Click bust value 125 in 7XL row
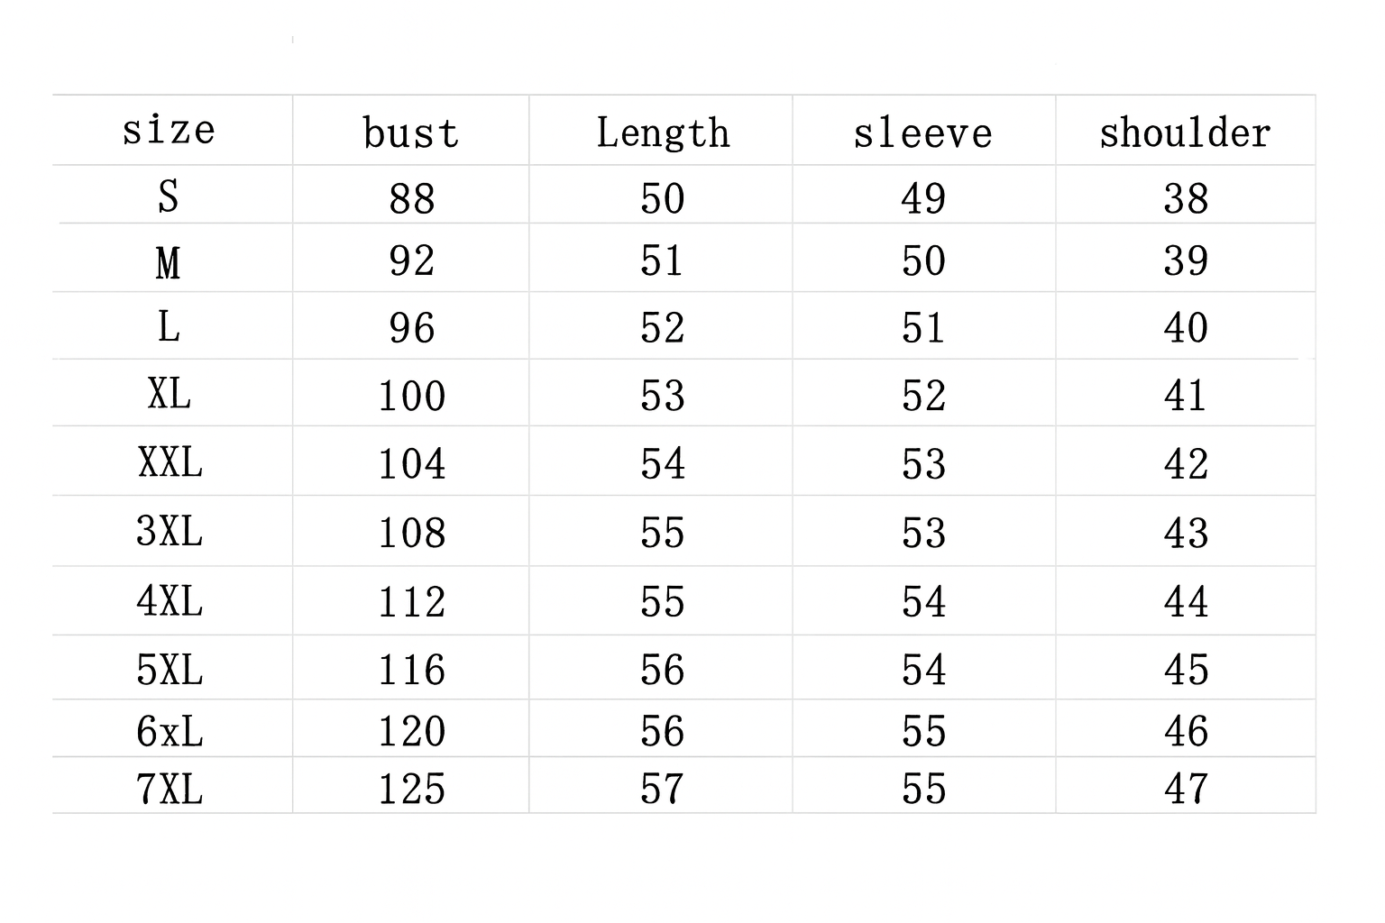 tap(412, 789)
